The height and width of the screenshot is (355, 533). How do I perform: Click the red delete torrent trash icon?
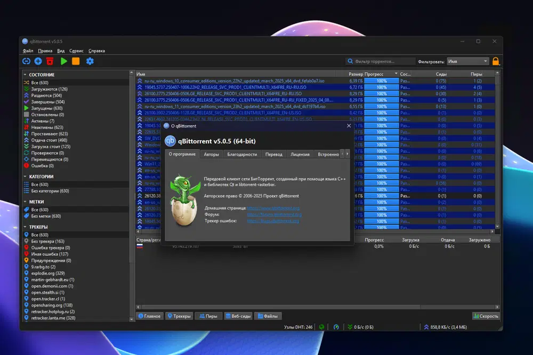pyautogui.click(x=50, y=61)
